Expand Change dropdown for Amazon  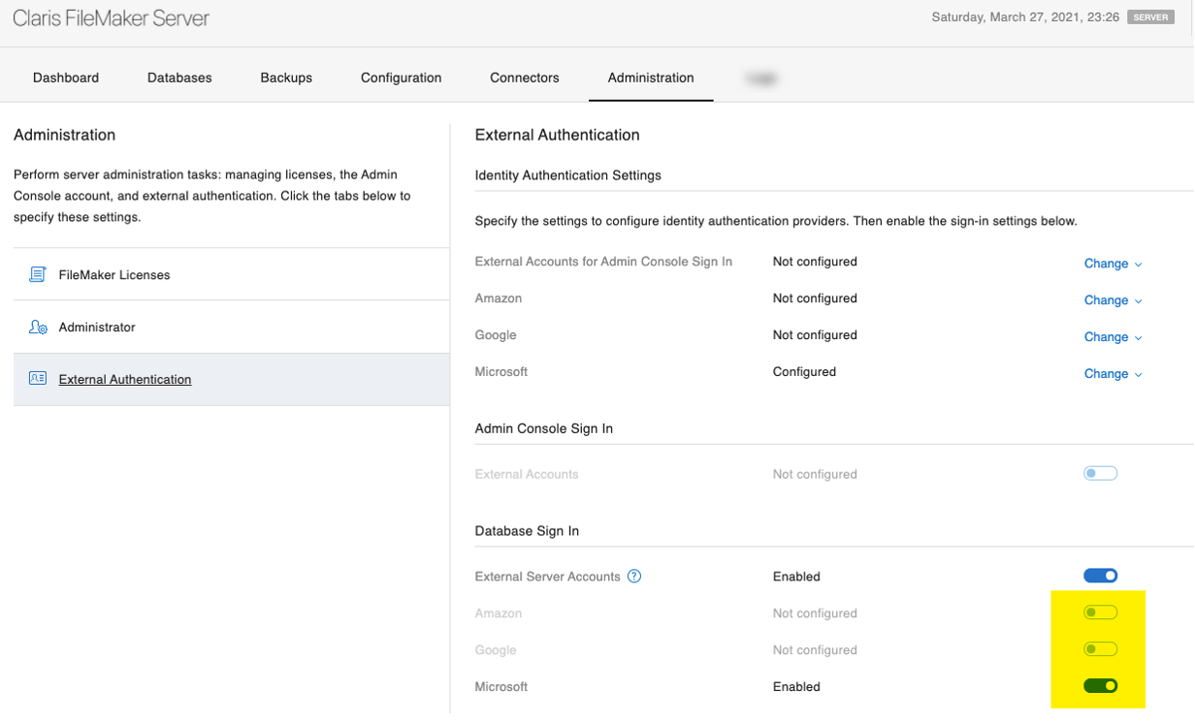pyautogui.click(x=1114, y=300)
